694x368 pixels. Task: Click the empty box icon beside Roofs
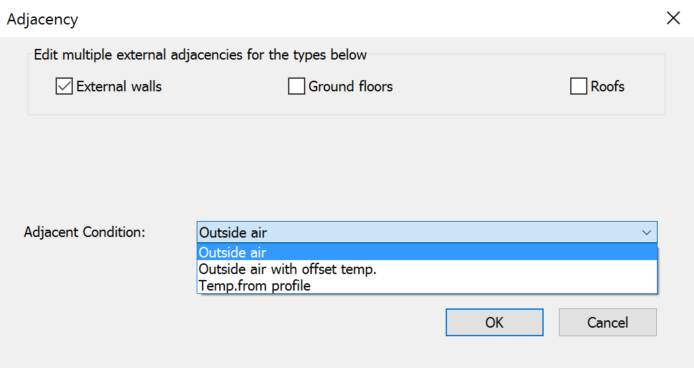[x=579, y=87]
